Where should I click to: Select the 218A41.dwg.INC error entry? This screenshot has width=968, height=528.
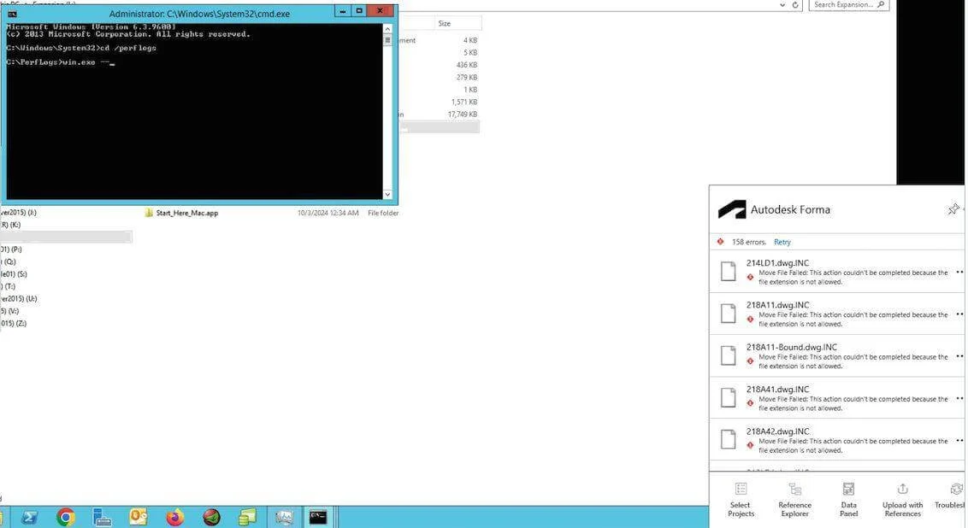837,398
